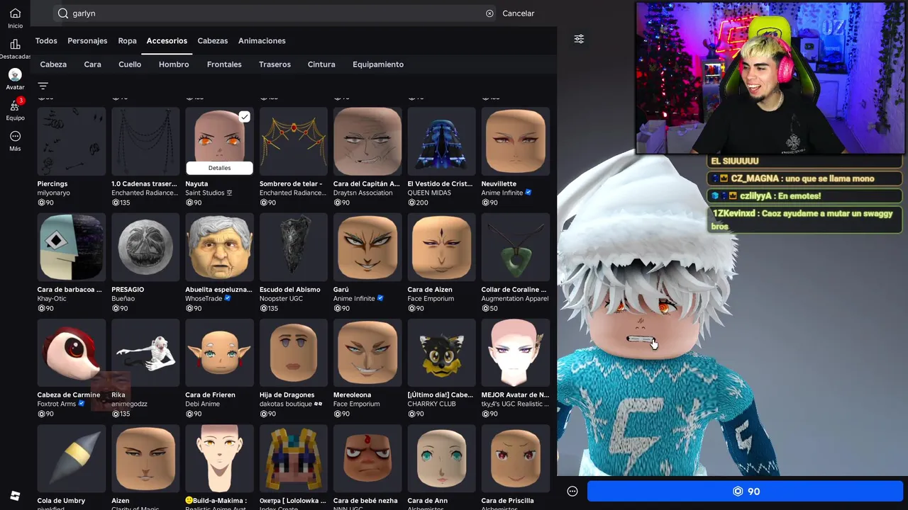This screenshot has width=908, height=510.
Task: Select the Equipamiento subcategory
Action: (x=378, y=64)
